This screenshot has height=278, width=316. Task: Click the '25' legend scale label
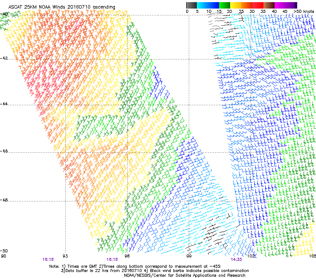241,11
